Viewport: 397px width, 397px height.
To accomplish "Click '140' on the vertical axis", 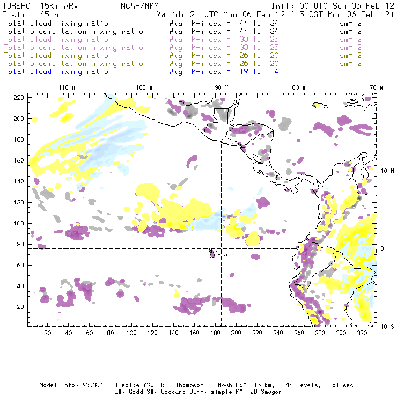I will coord(19,181).
